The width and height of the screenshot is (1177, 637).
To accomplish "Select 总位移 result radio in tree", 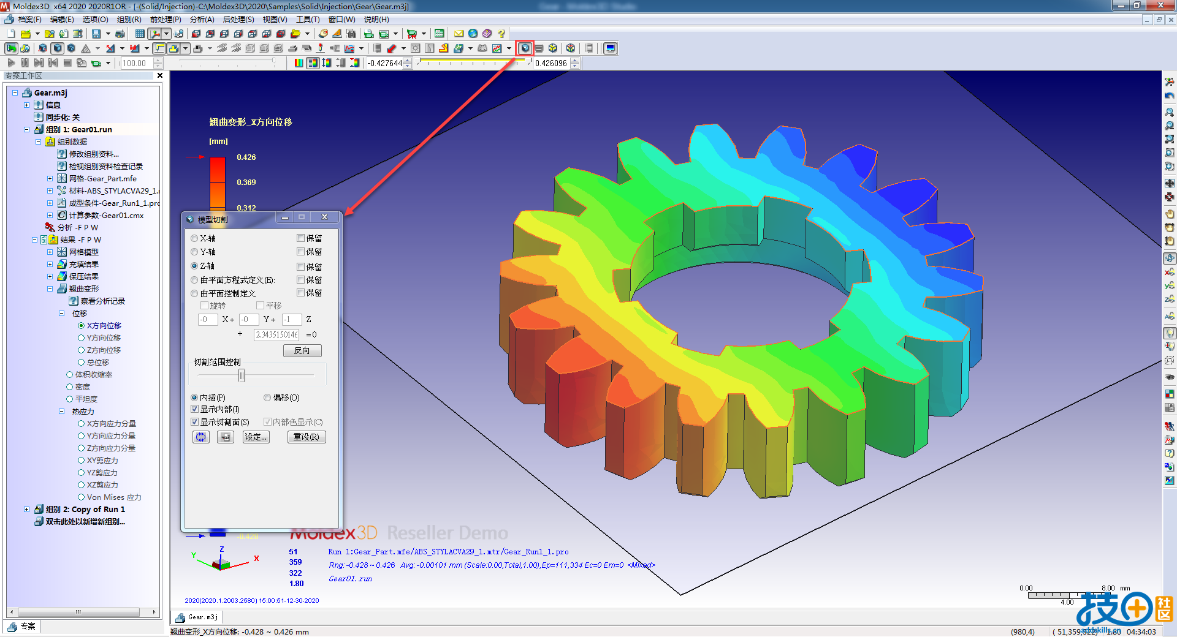I will click(x=81, y=363).
